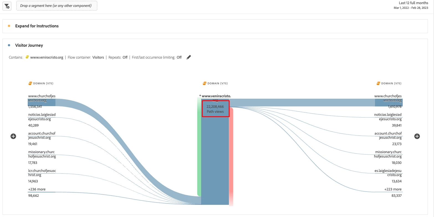Select right node account.churchofjesuschrist.org
Screen dimensions: 434x217
[388, 135]
